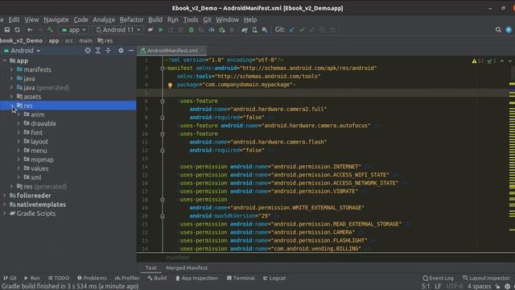515x290 pixels.
Task: Expand the drawable folder
Action: 19,123
